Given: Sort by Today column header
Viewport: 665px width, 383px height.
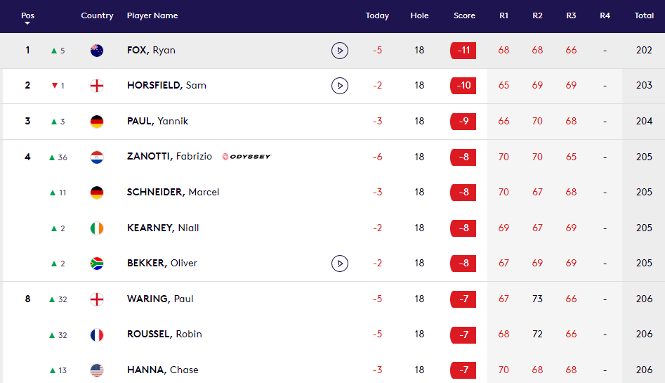Looking at the screenshot, I should (x=377, y=15).
